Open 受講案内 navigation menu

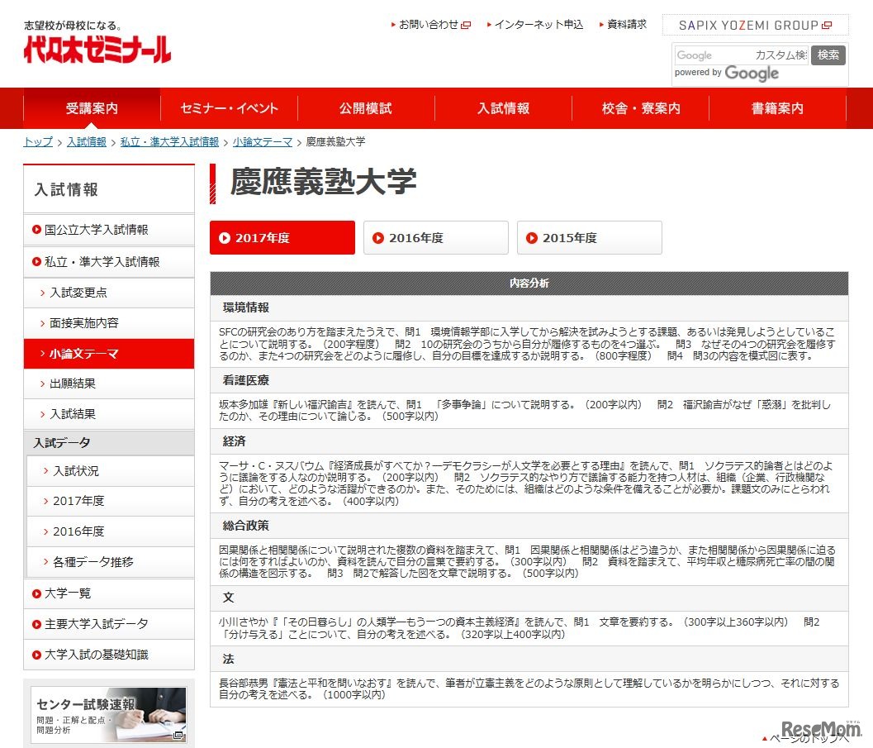pos(92,108)
